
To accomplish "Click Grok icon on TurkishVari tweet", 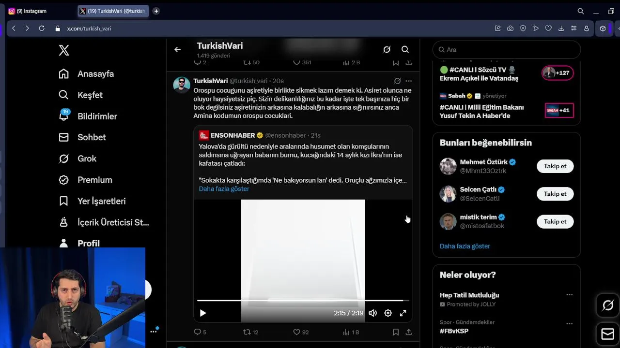I will tap(397, 81).
